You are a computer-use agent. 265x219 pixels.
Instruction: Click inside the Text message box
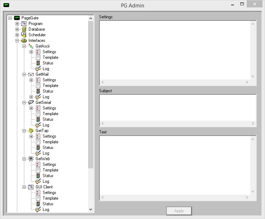[x=175, y=165]
